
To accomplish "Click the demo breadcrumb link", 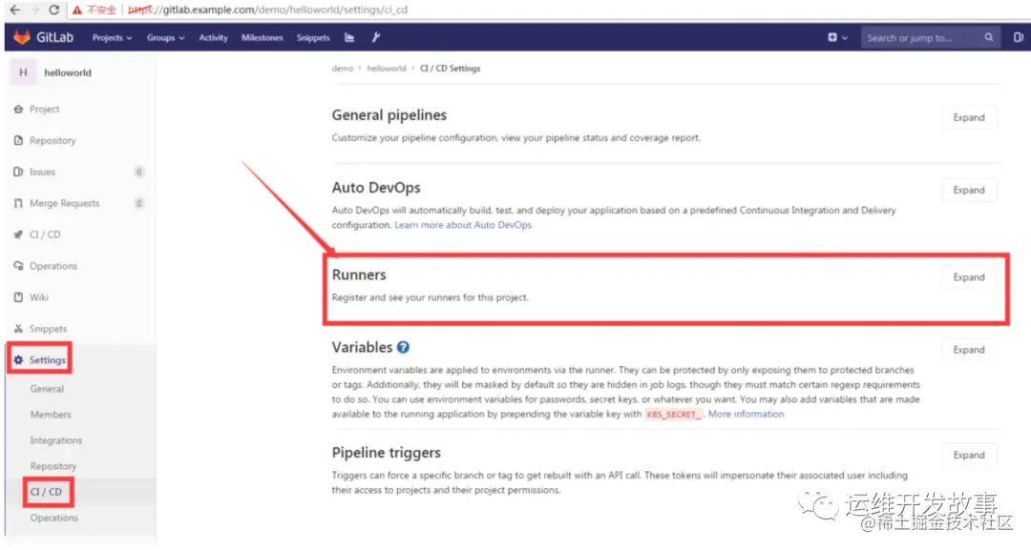I will tap(343, 69).
